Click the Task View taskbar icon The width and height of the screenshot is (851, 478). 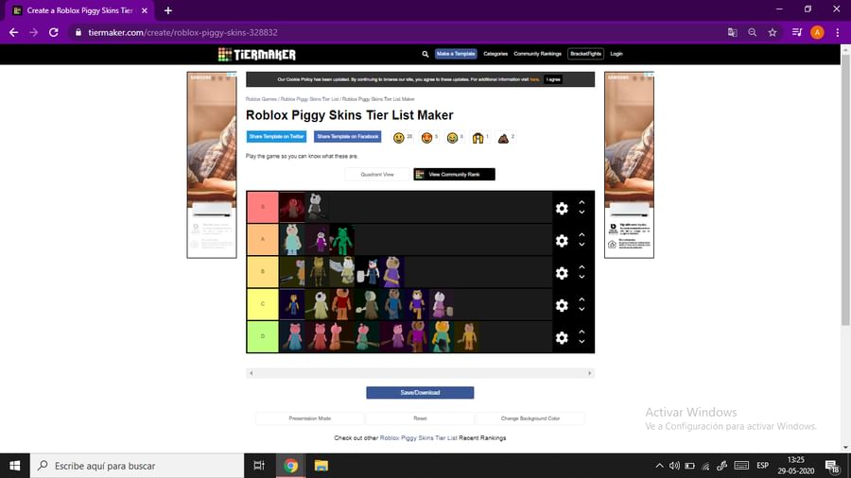[x=259, y=466]
